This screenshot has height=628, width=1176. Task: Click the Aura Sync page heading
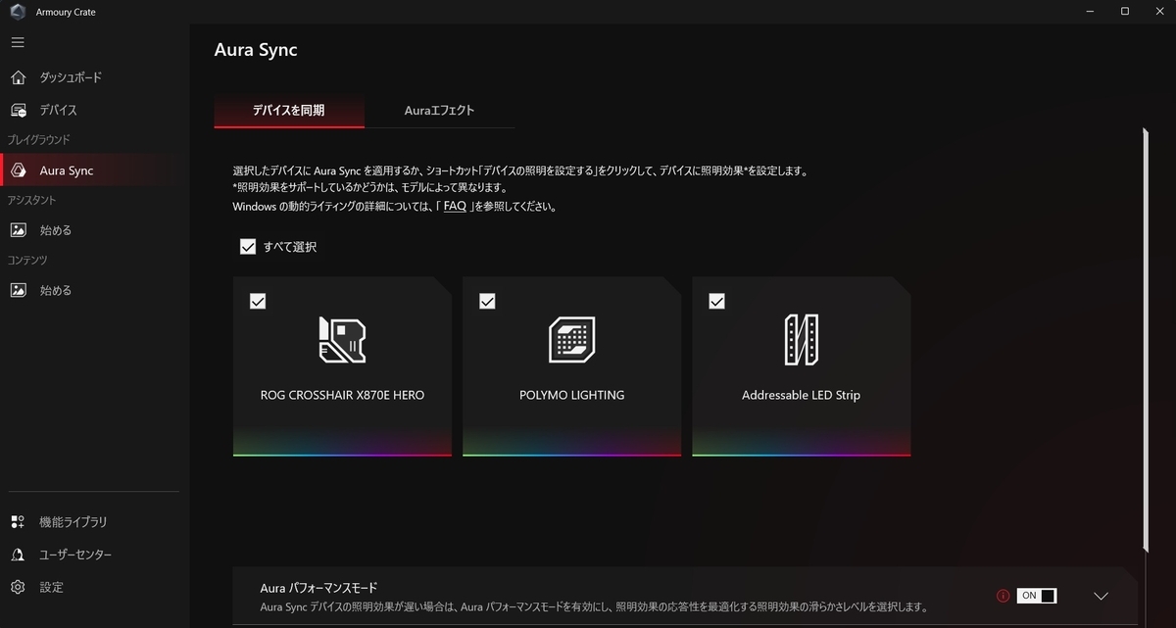[x=256, y=50]
